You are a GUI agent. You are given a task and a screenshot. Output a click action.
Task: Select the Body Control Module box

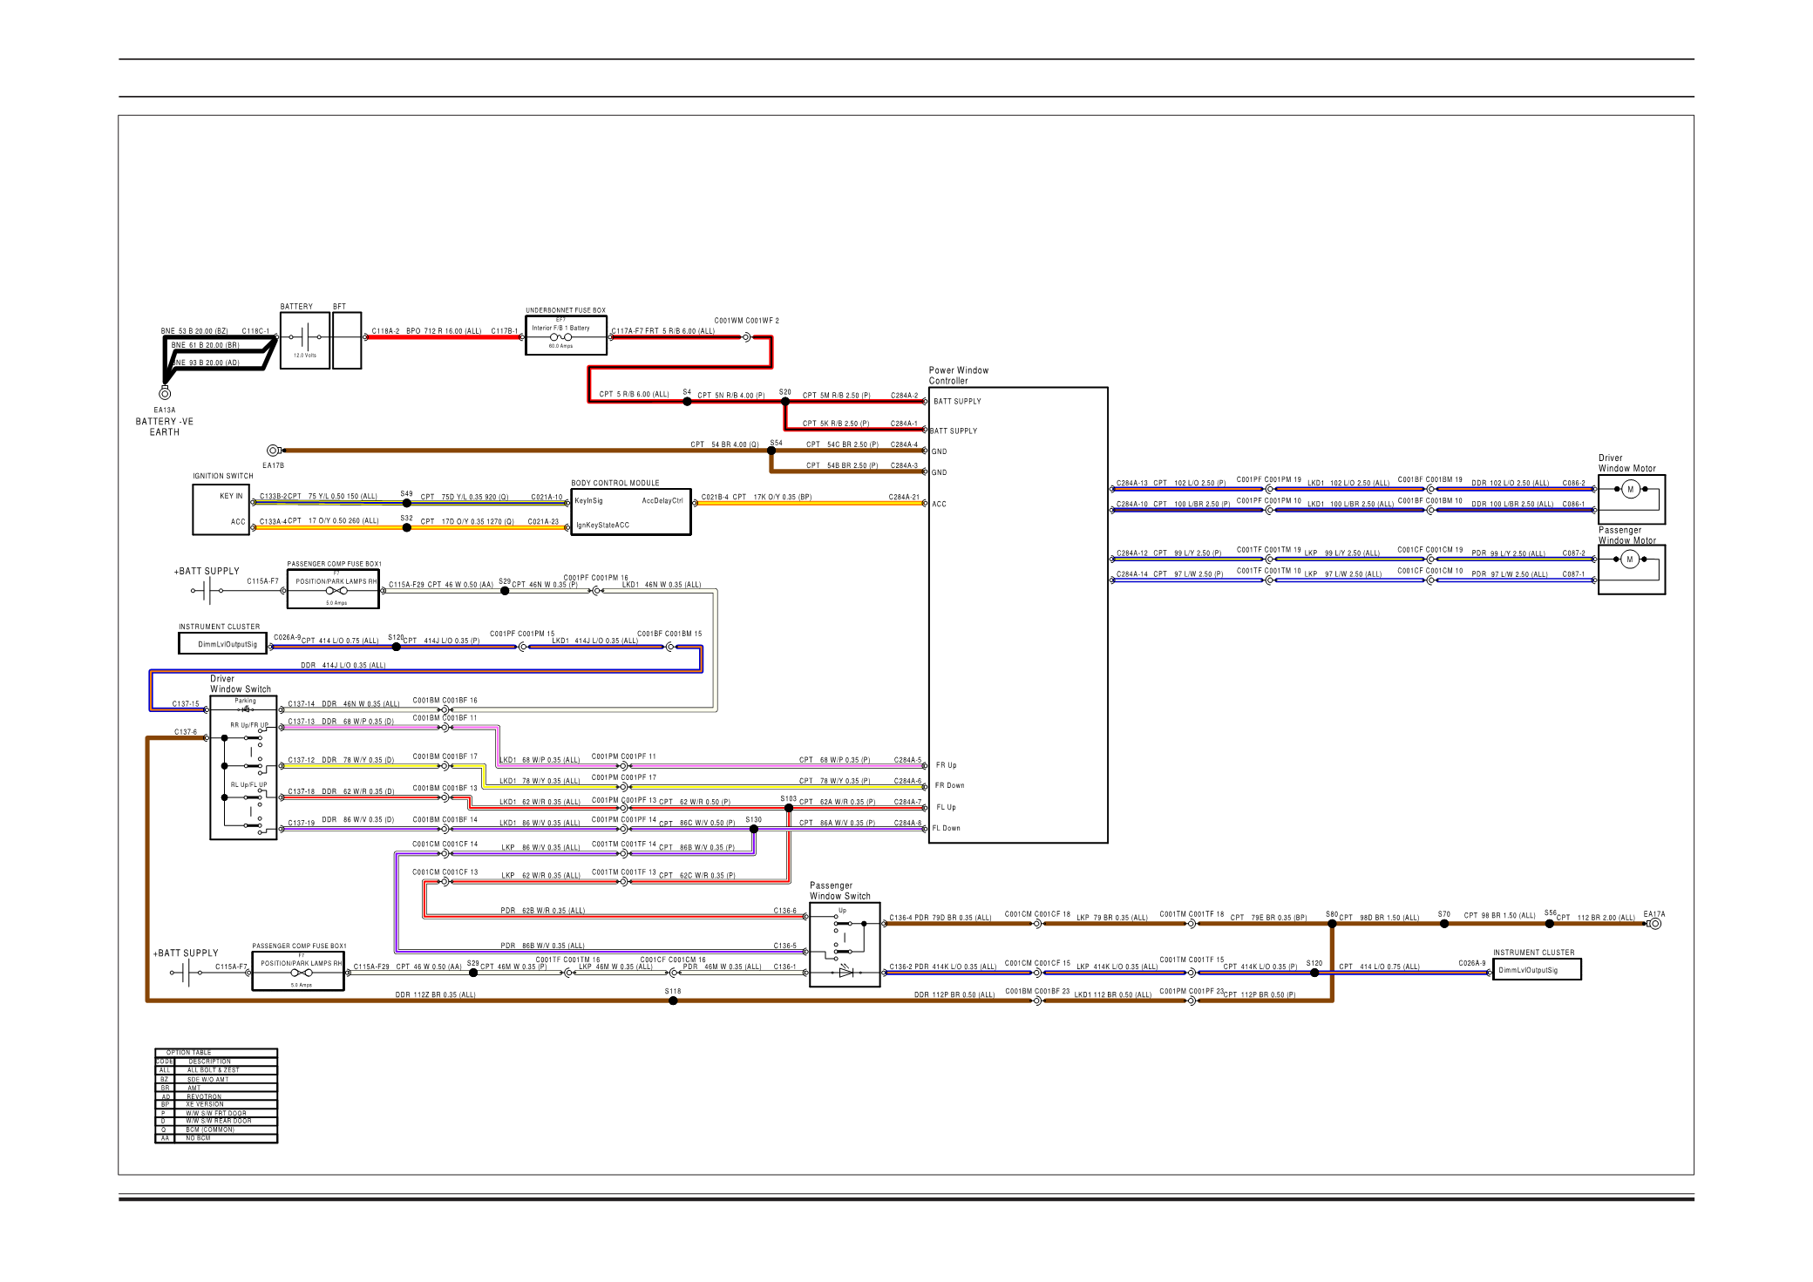click(x=631, y=512)
